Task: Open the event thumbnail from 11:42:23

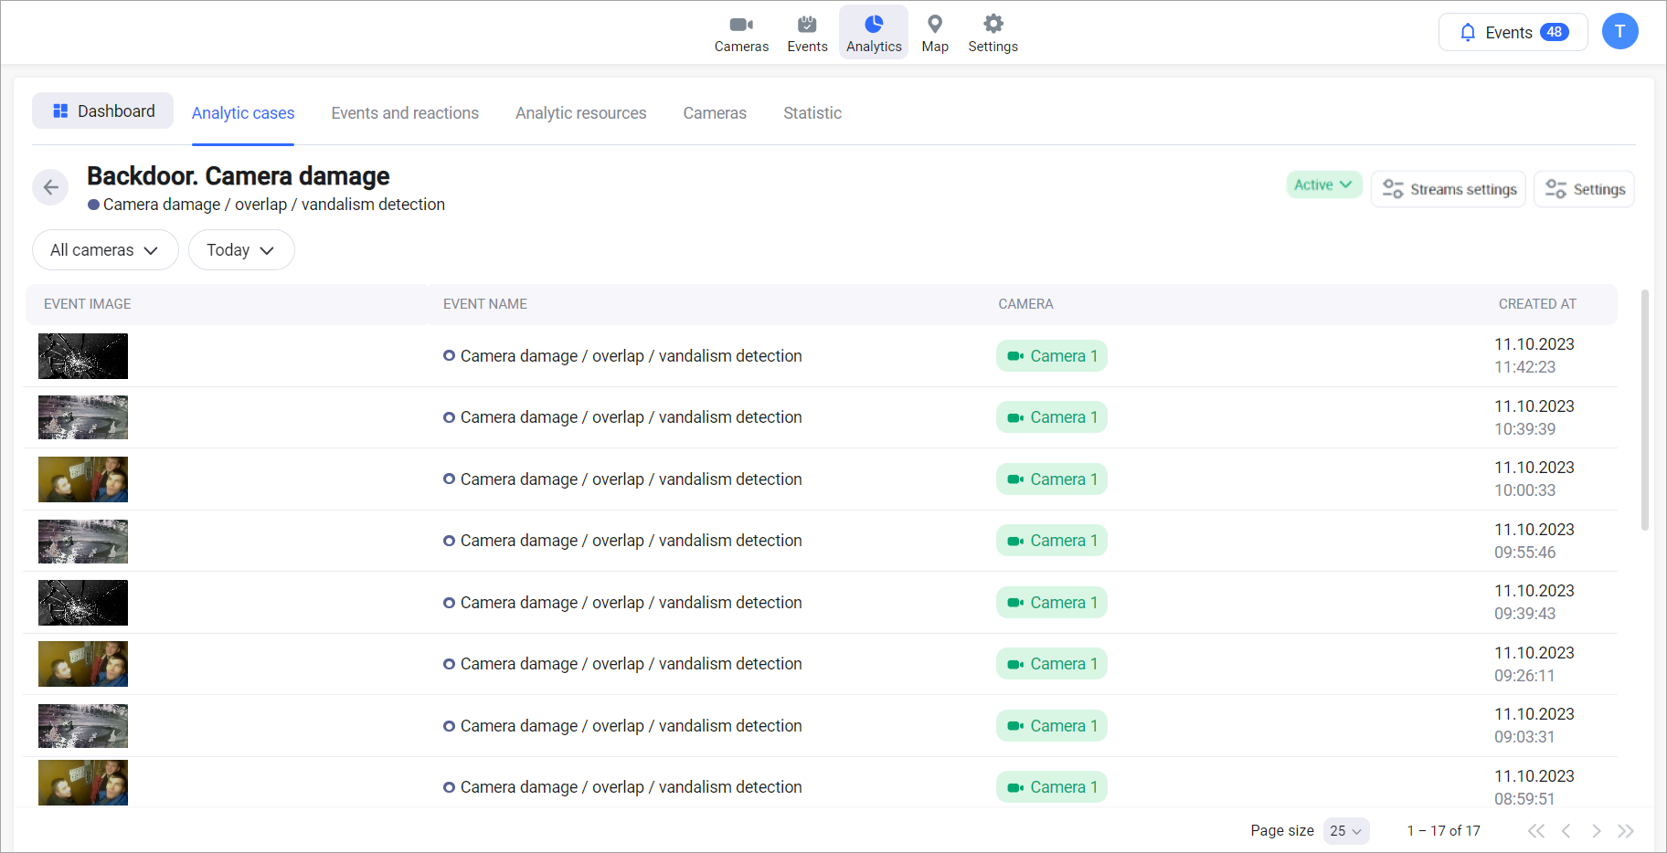Action: 83,356
